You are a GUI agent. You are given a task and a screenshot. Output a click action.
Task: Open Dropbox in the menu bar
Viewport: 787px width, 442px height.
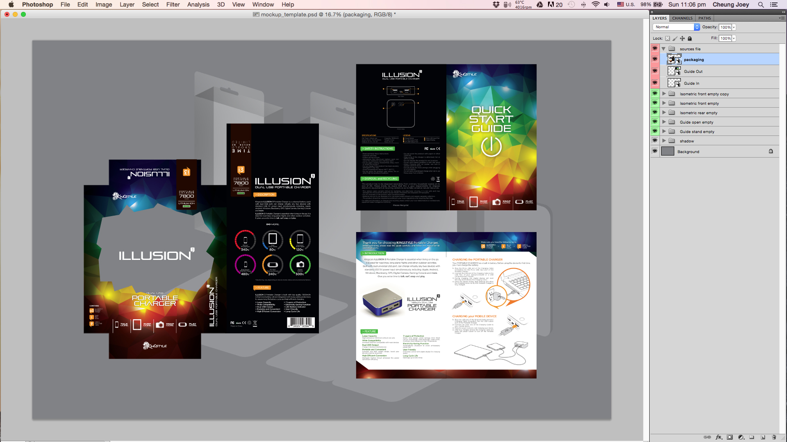(x=496, y=5)
